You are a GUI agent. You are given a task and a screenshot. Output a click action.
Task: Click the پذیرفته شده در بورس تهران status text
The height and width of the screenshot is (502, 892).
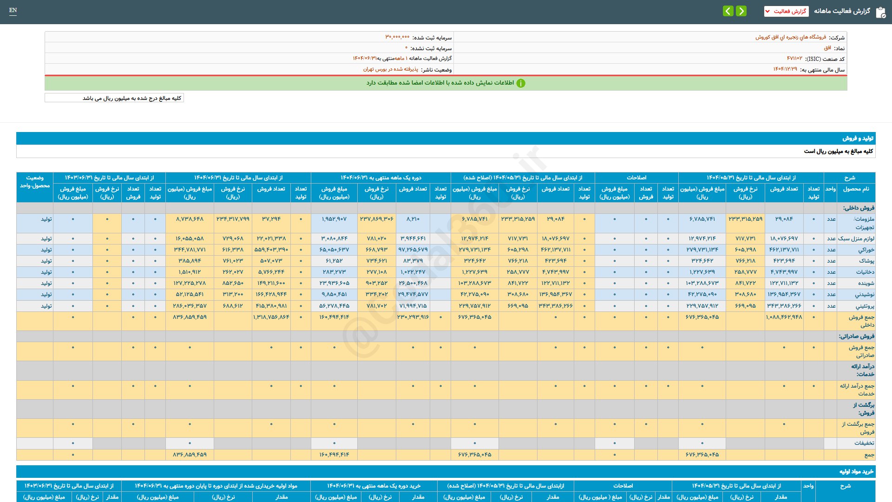390,69
